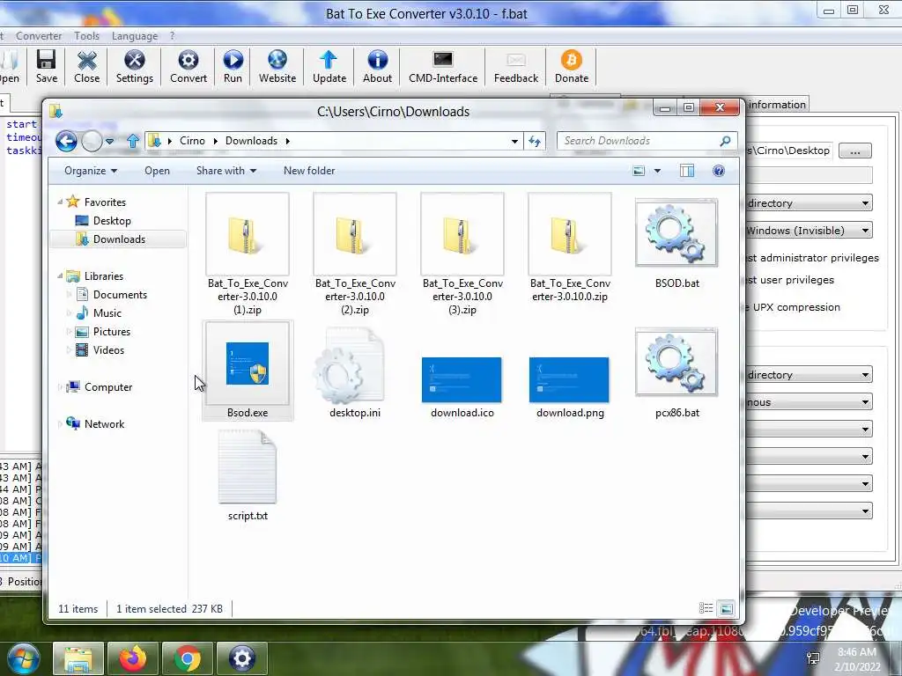Collapse the Favorites tree group
The height and width of the screenshot is (676, 902).
tap(61, 202)
